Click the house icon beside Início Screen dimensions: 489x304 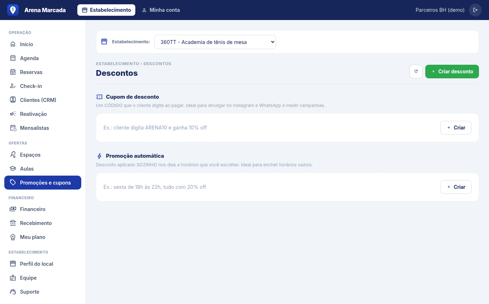pyautogui.click(x=13, y=44)
